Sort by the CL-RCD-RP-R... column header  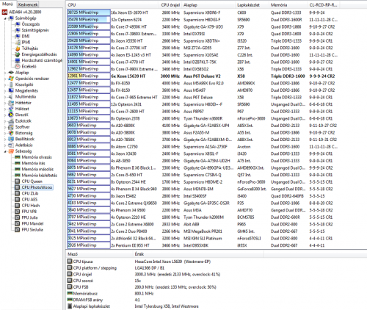(324, 5)
